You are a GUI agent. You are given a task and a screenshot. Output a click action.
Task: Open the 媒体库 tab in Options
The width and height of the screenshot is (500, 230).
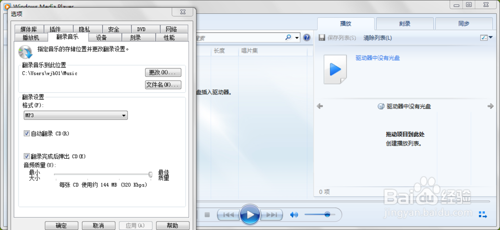coord(28,29)
